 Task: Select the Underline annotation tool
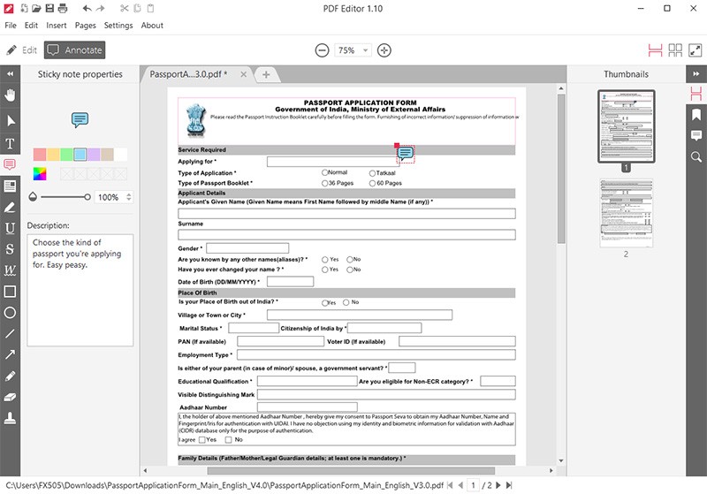click(x=10, y=228)
